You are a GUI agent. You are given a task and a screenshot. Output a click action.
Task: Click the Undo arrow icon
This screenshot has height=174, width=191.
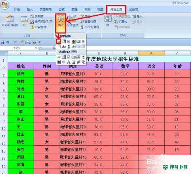click(8, 42)
